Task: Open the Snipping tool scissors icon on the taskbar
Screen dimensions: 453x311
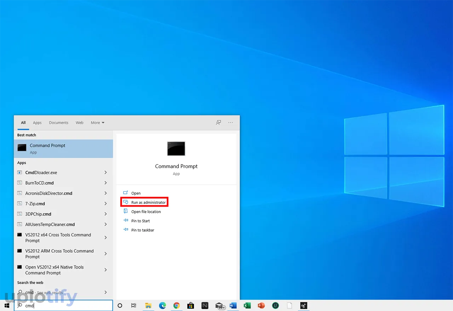Action: pyautogui.click(x=304, y=305)
